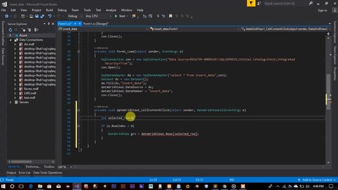The width and height of the screenshot is (338, 190).
Task: Click the Quick Launch magnifier icon
Action: coord(311,3)
